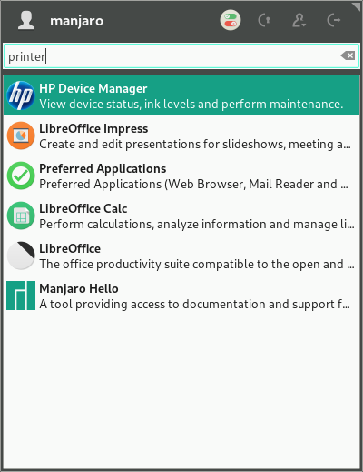363x472 pixels.
Task: Click the log out icon
Action: click(333, 21)
